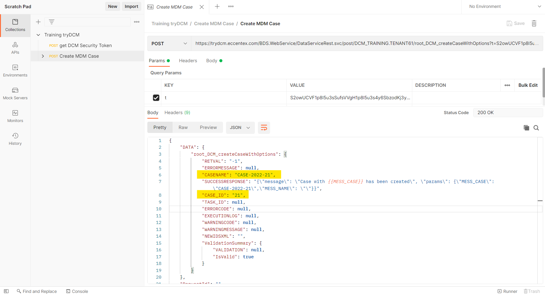
Task: Open the APIs sidebar panel
Action: tap(15, 48)
